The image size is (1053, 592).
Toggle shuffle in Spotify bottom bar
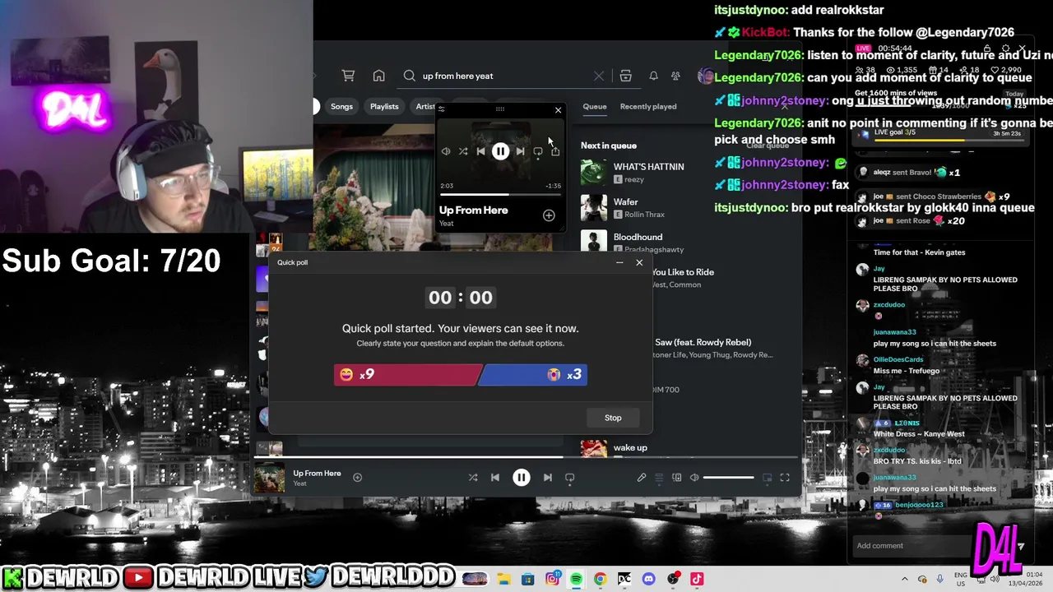473,477
